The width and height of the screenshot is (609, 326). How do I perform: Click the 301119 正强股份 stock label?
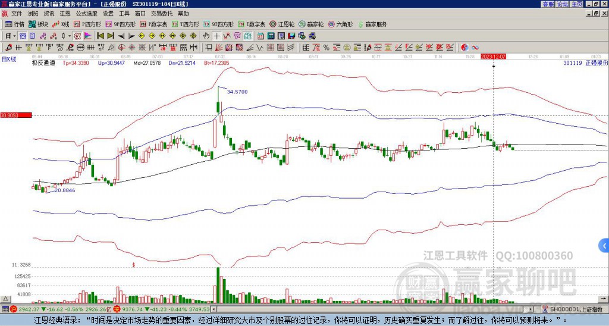pos(585,63)
